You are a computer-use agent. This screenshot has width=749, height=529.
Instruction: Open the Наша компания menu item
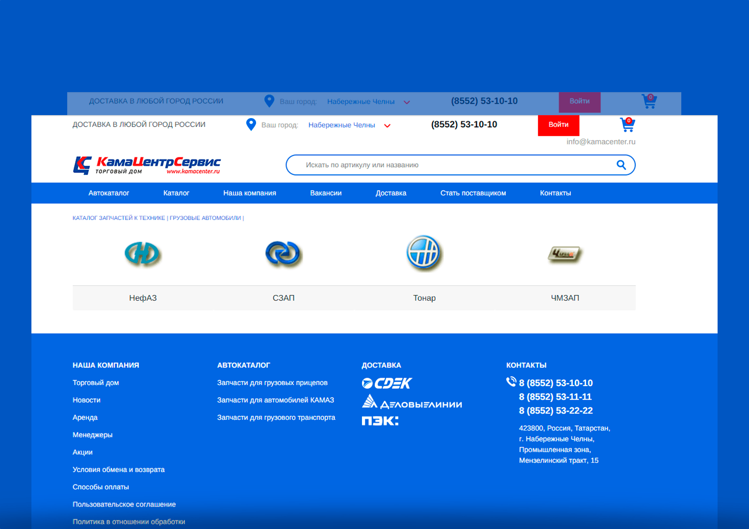[250, 193]
